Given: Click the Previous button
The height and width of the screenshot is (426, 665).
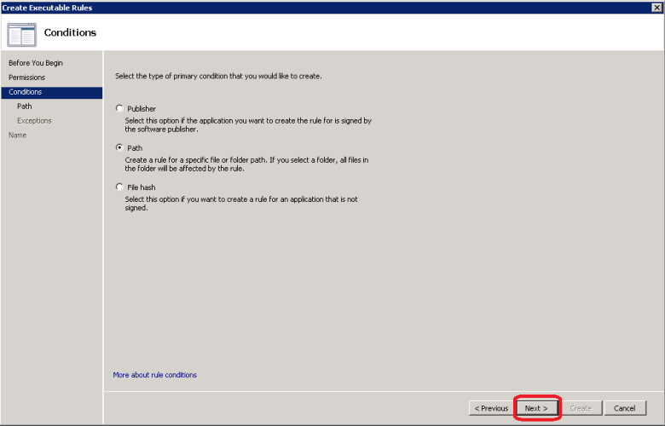Looking at the screenshot, I should coord(492,408).
